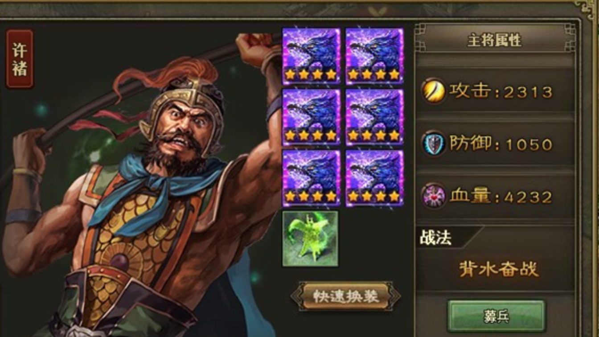Click the health value 4232
The width and height of the screenshot is (599, 337).
point(528,197)
